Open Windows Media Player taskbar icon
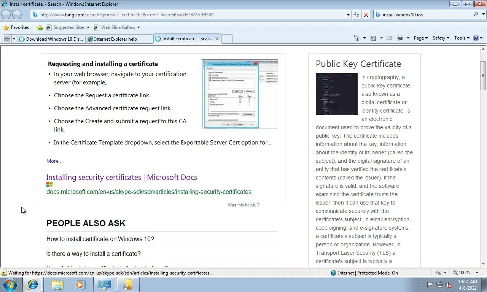Viewport: 487px width, 292px height. pos(81,284)
